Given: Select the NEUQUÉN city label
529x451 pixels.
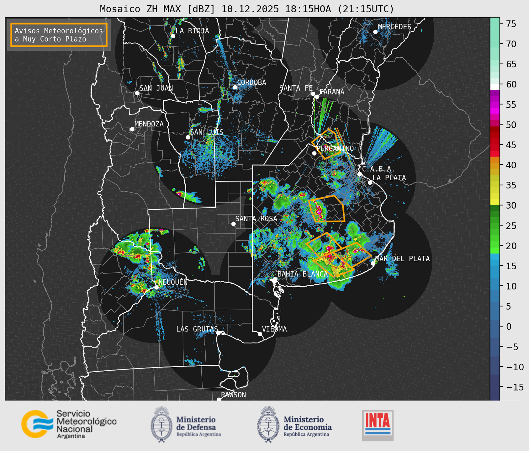Looking at the screenshot, I should 173,282.
